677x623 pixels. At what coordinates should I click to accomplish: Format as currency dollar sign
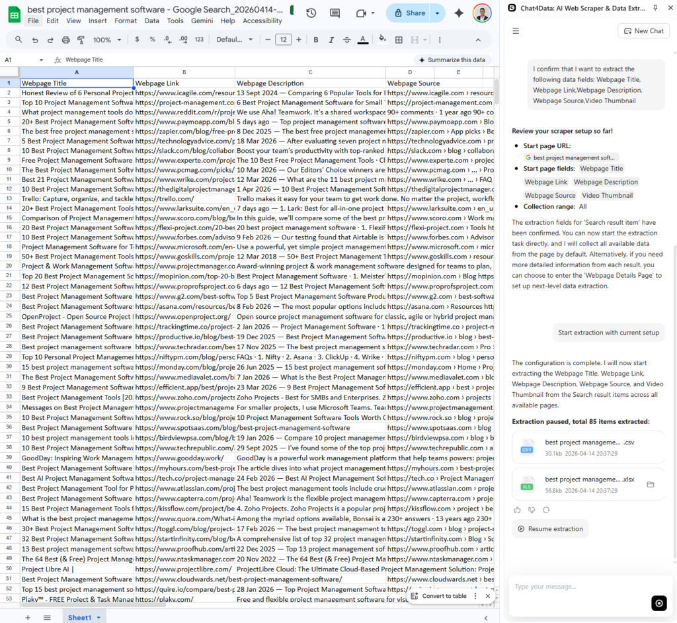coord(137,40)
